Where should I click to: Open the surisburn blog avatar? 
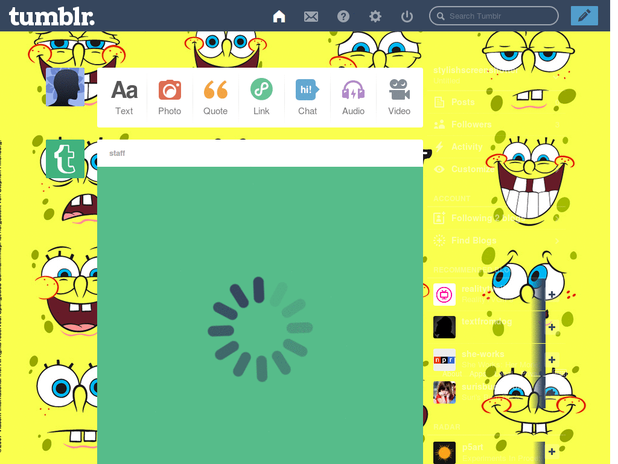[x=444, y=393]
